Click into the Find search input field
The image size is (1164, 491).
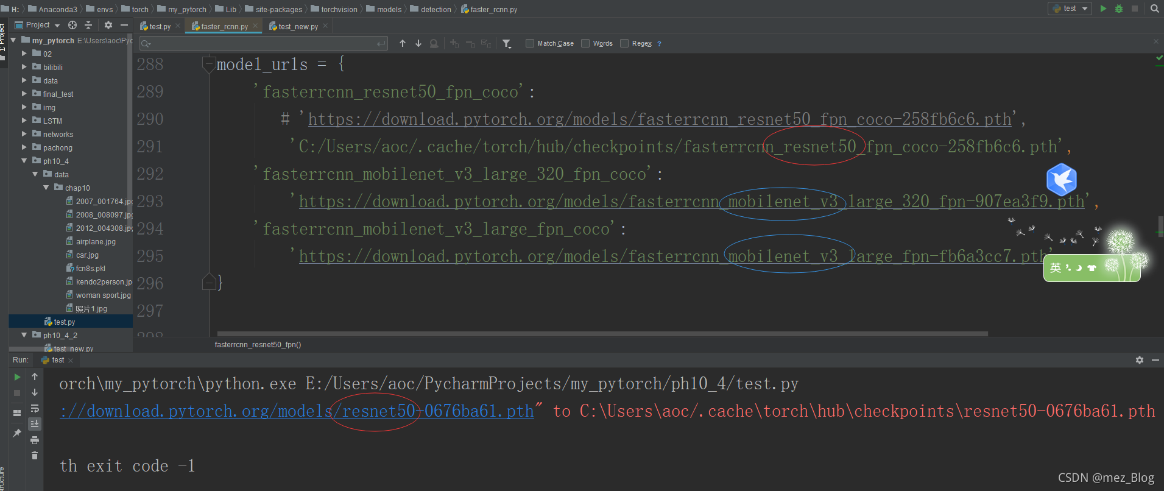pos(264,43)
